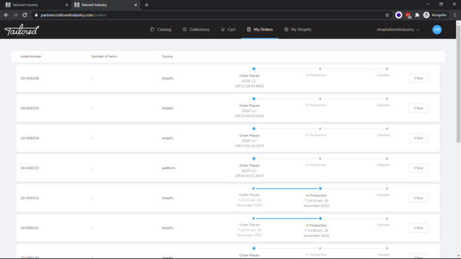
Task: Click View for order 20-000231
Action: (x=418, y=228)
